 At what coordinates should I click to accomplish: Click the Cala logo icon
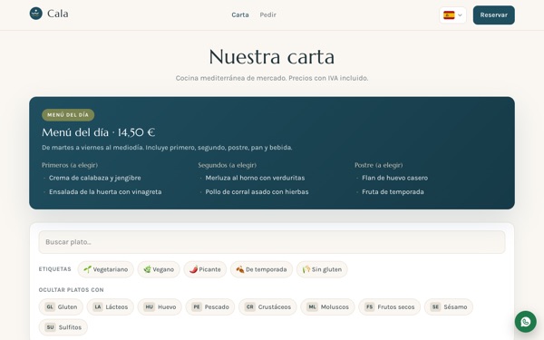(x=35, y=14)
